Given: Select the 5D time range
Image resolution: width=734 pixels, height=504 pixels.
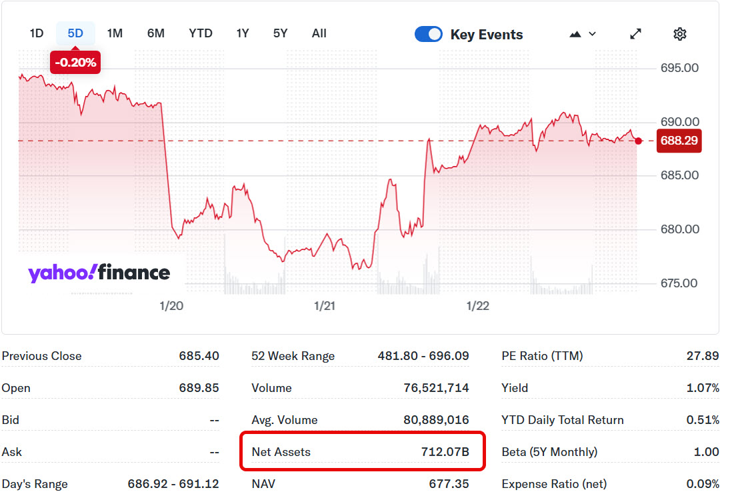Looking at the screenshot, I should click(x=75, y=33).
